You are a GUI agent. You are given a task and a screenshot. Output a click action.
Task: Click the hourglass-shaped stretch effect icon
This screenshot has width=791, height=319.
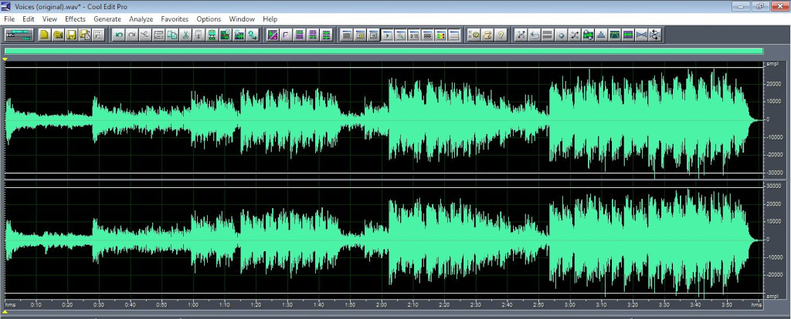(642, 35)
